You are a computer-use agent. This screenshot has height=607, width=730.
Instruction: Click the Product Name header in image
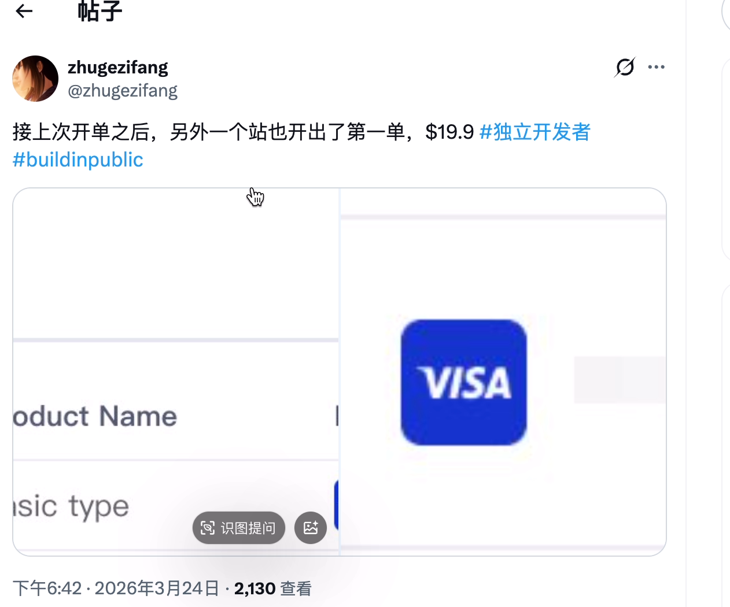tap(95, 416)
